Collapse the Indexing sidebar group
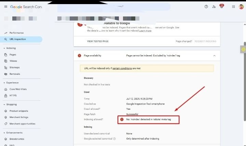The image size is (246, 146). coord(4,48)
